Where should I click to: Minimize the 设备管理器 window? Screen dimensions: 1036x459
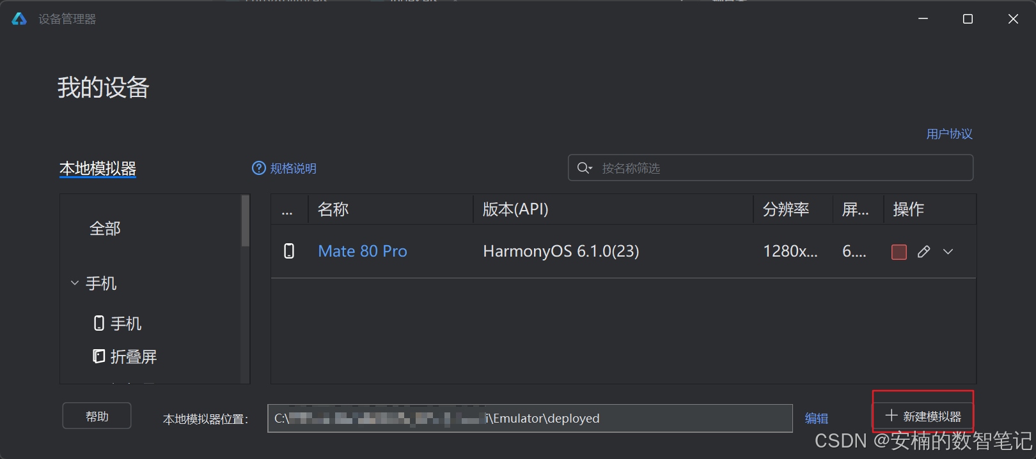click(x=923, y=19)
